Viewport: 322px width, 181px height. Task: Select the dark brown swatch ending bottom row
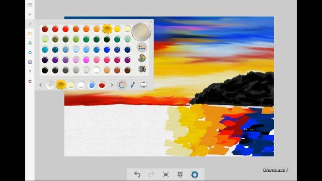tap(127, 70)
